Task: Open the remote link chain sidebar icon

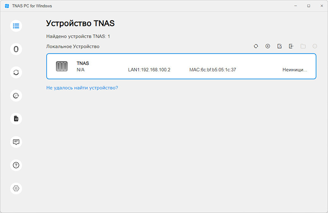Action: [16, 49]
